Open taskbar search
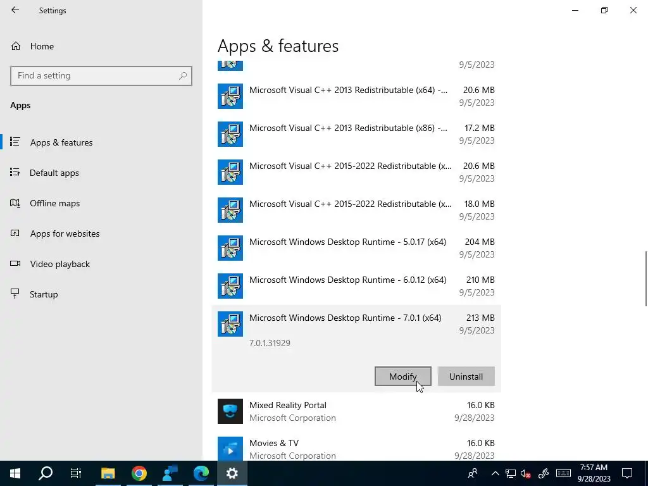The width and height of the screenshot is (648, 486). [x=46, y=473]
